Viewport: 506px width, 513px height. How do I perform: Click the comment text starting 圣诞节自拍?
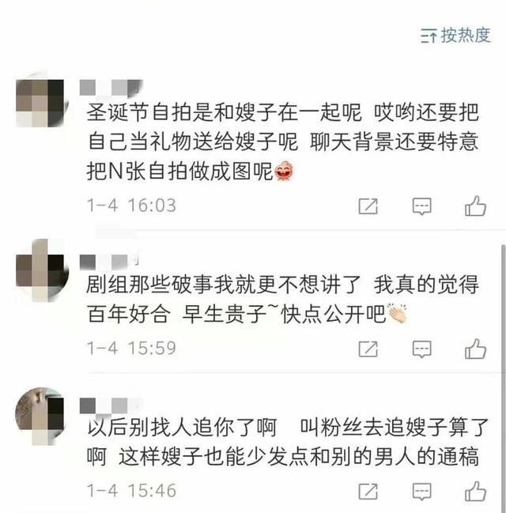tap(283, 141)
